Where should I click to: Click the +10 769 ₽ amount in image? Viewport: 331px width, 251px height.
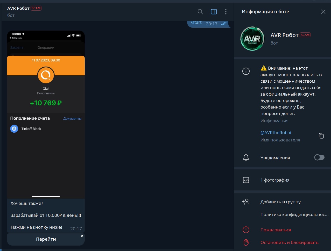point(46,103)
